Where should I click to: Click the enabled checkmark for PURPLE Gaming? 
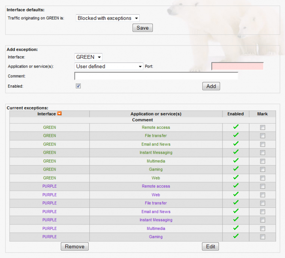236,236
